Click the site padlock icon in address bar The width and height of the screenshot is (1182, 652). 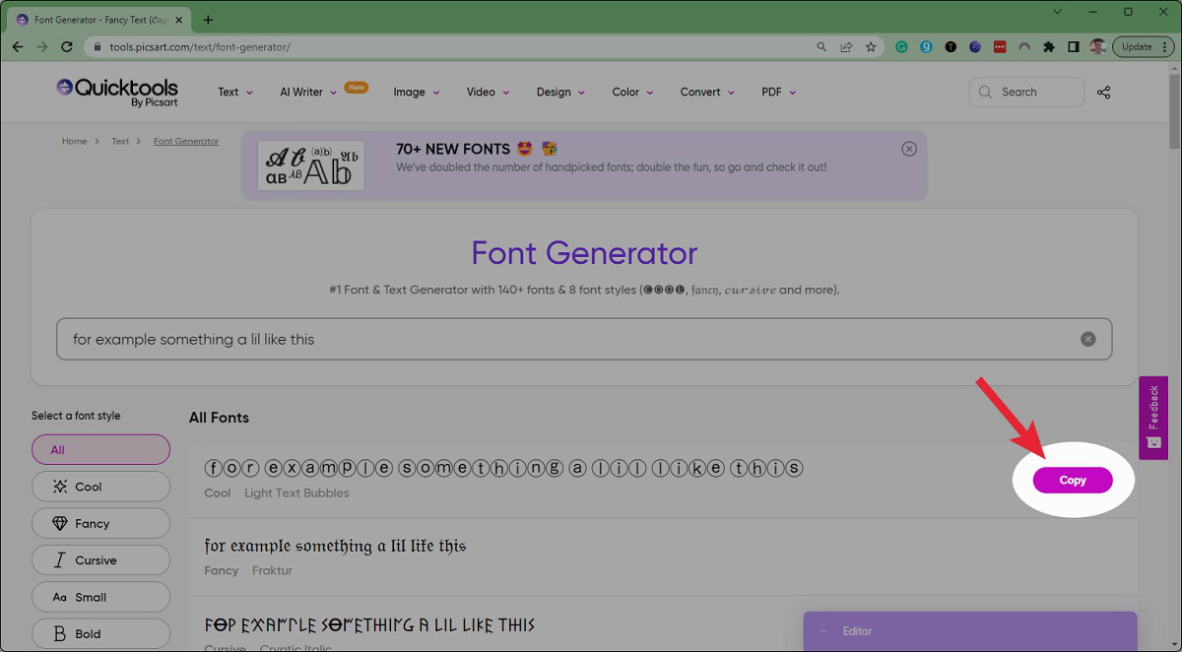[x=97, y=46]
